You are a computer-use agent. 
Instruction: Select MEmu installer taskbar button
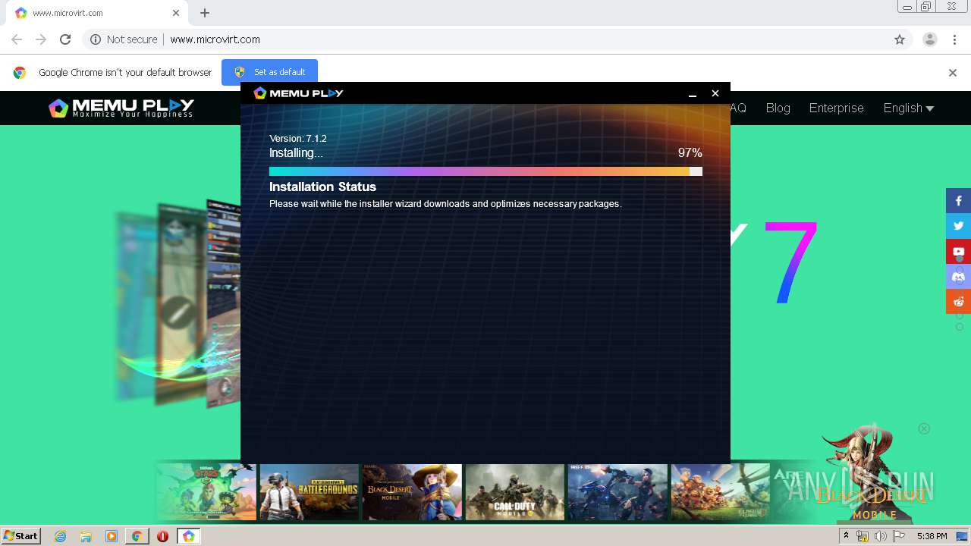tap(188, 536)
